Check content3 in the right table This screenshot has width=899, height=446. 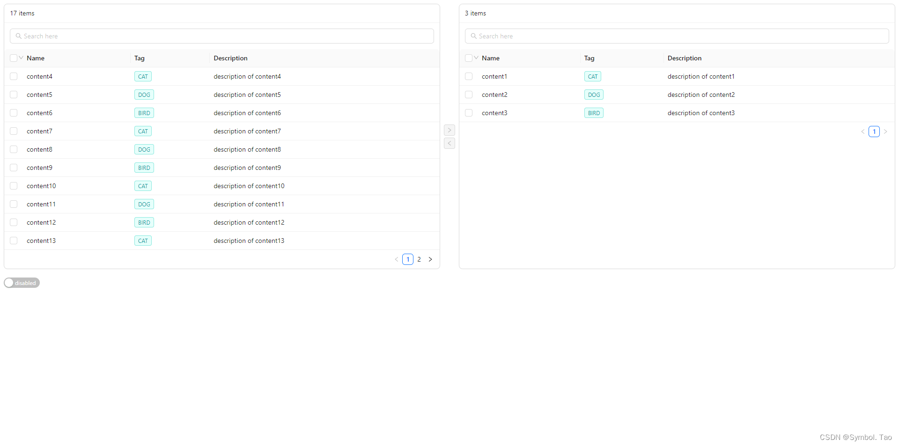click(x=469, y=113)
